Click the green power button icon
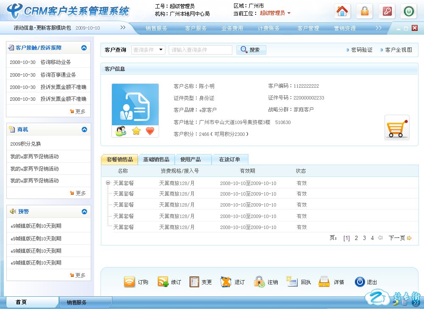This screenshot has height=309, width=424. (409, 11)
